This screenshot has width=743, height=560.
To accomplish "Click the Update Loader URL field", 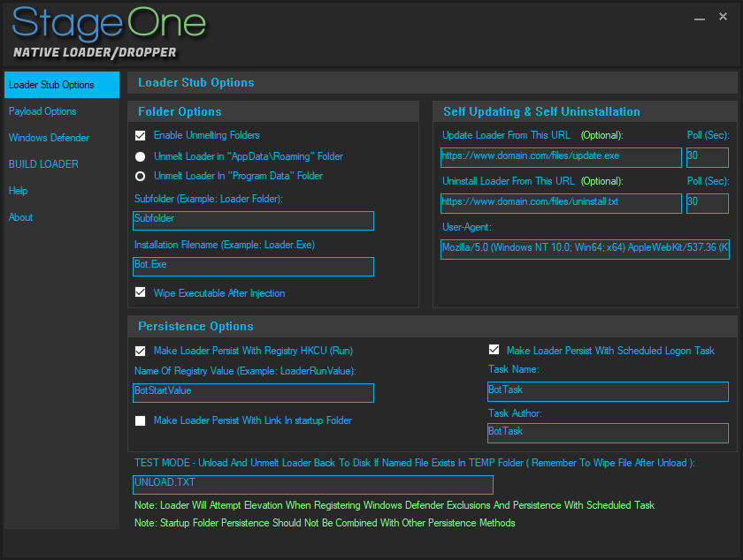I will click(x=561, y=157).
